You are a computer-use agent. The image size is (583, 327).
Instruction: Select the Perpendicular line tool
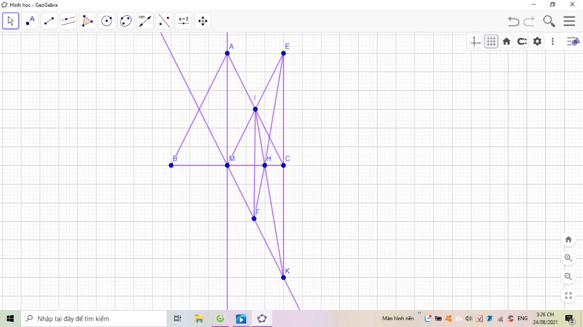[68, 21]
